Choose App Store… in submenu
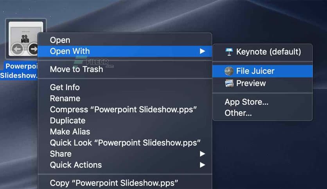This screenshot has width=327, height=189. (x=262, y=102)
